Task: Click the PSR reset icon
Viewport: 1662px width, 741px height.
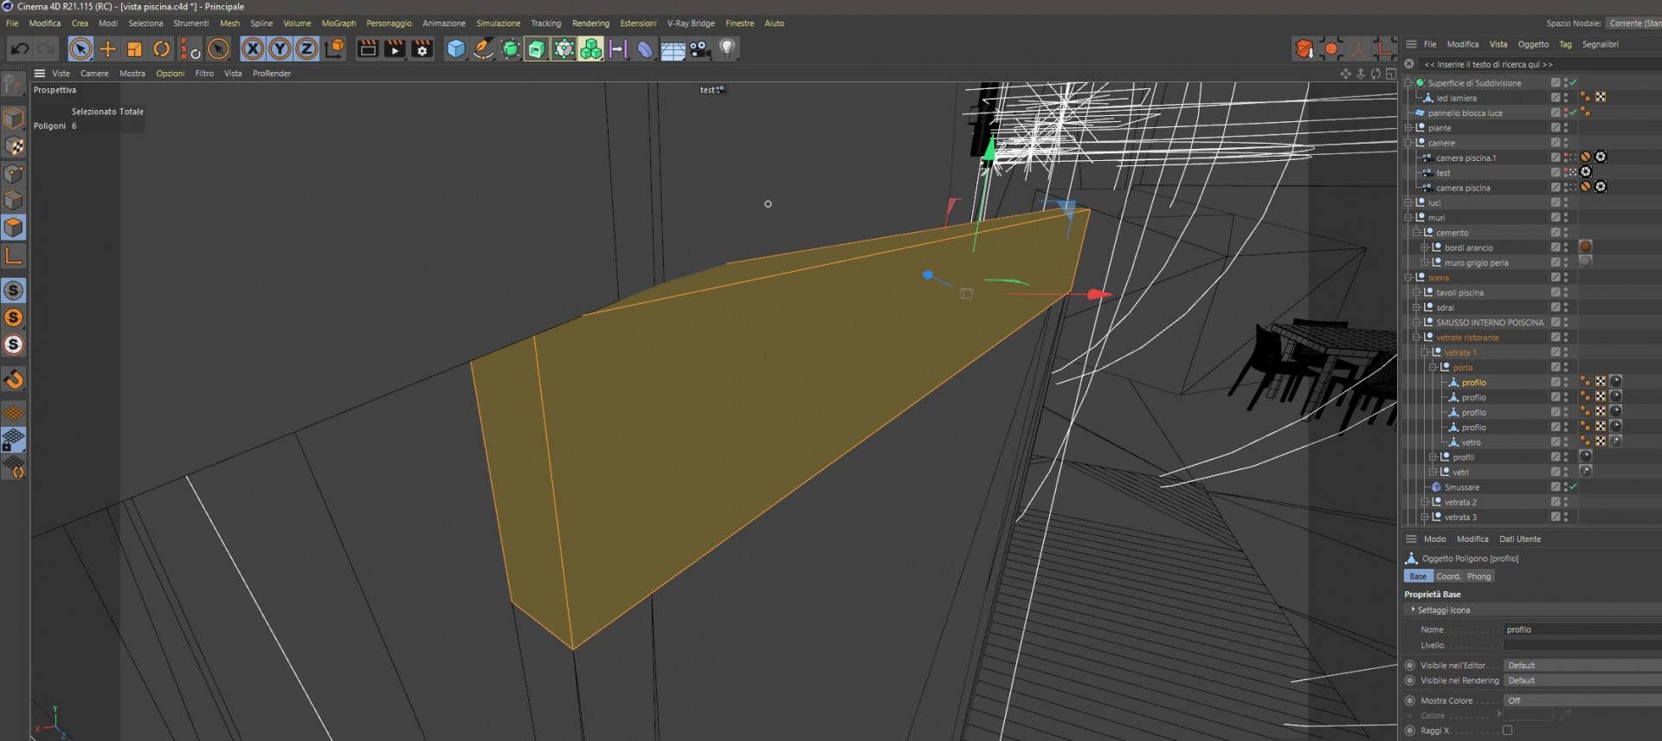Action: pyautogui.click(x=190, y=48)
